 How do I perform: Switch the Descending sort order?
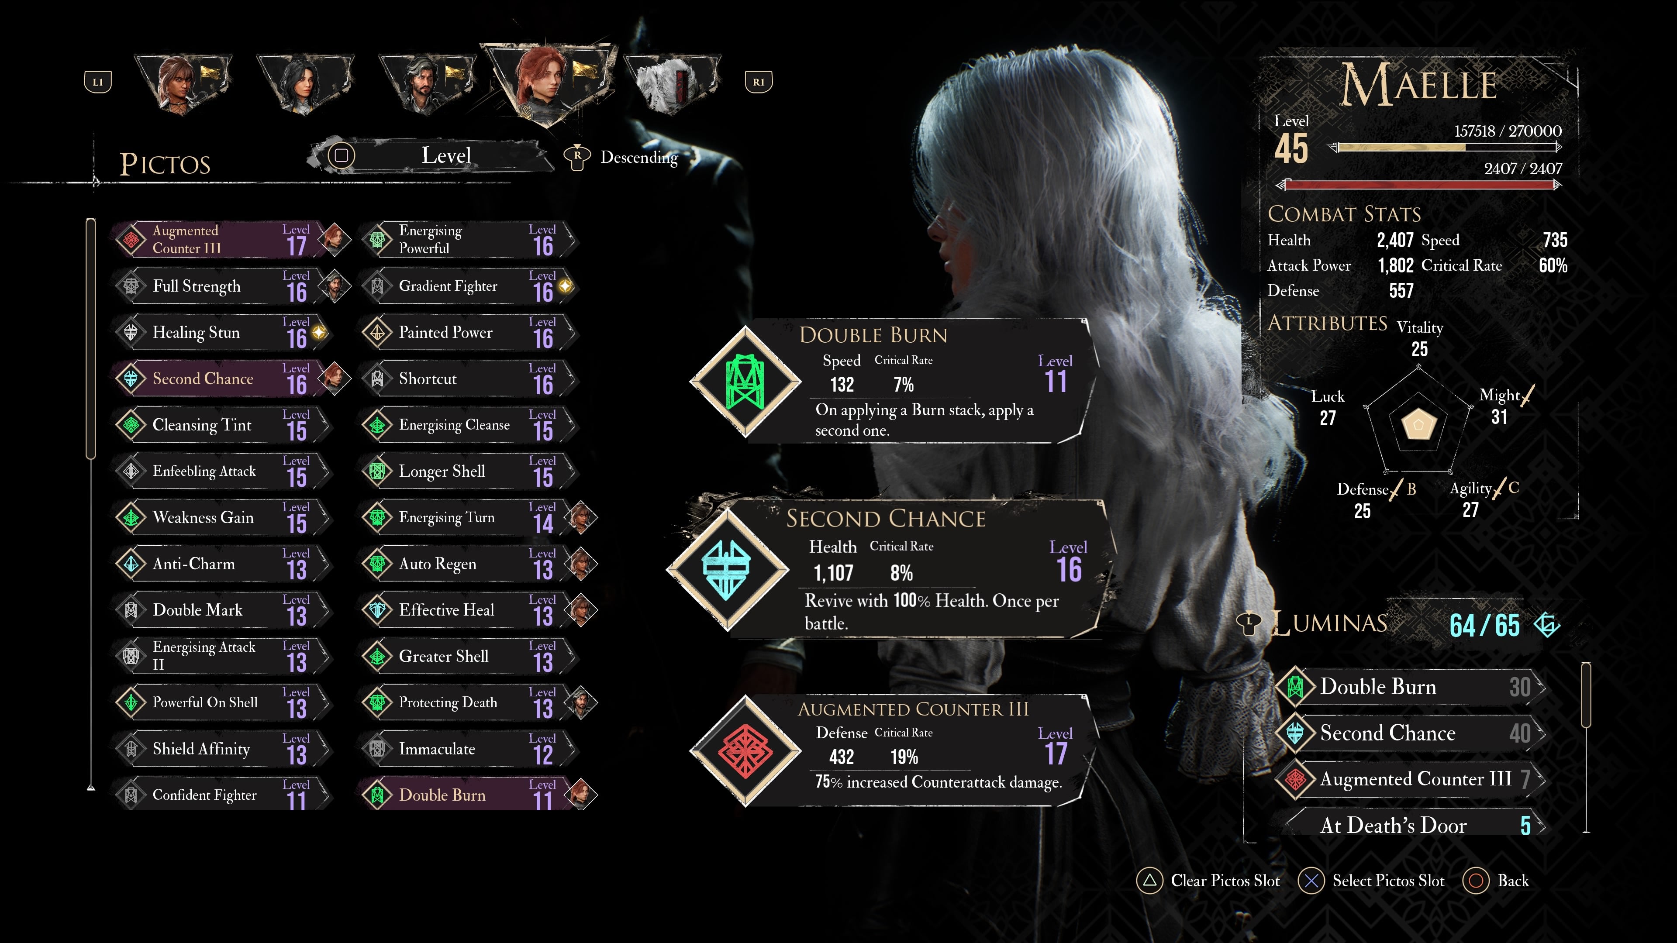[622, 158]
